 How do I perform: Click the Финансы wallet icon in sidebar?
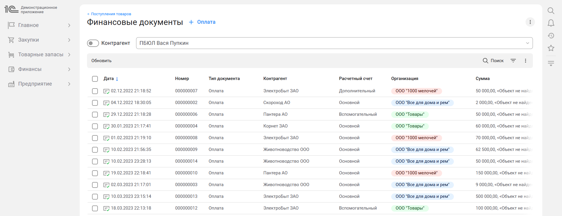point(11,69)
